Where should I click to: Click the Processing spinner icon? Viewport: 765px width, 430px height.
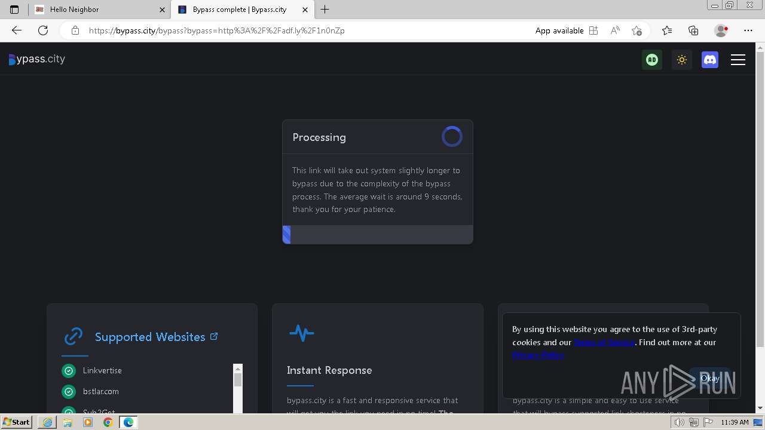pos(452,137)
